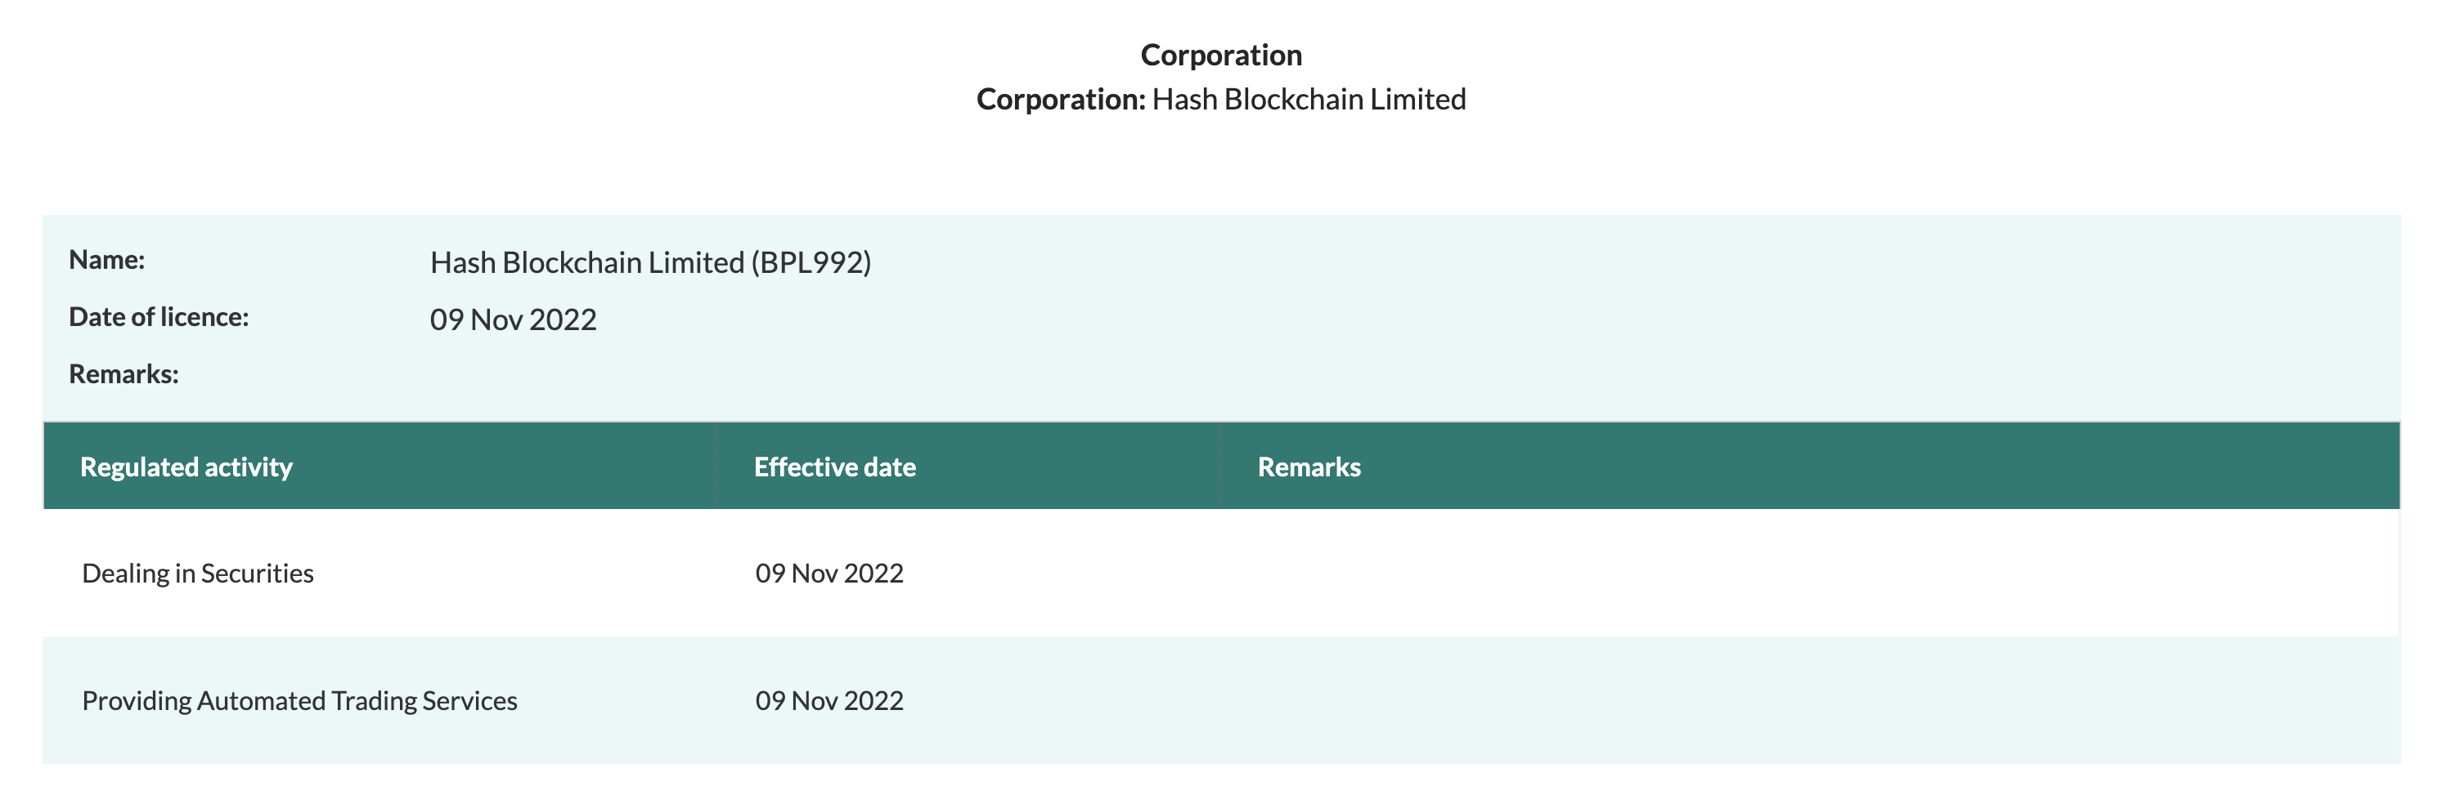This screenshot has height=804, width=2452.
Task: Click effective date for Dealing in Securities
Action: point(829,573)
